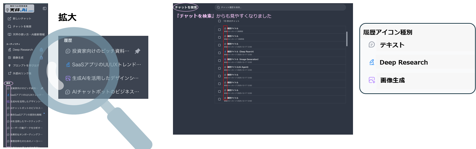Open the 画像生成 utility in the sidebar
Screen dimensions: 476x149
[16, 58]
